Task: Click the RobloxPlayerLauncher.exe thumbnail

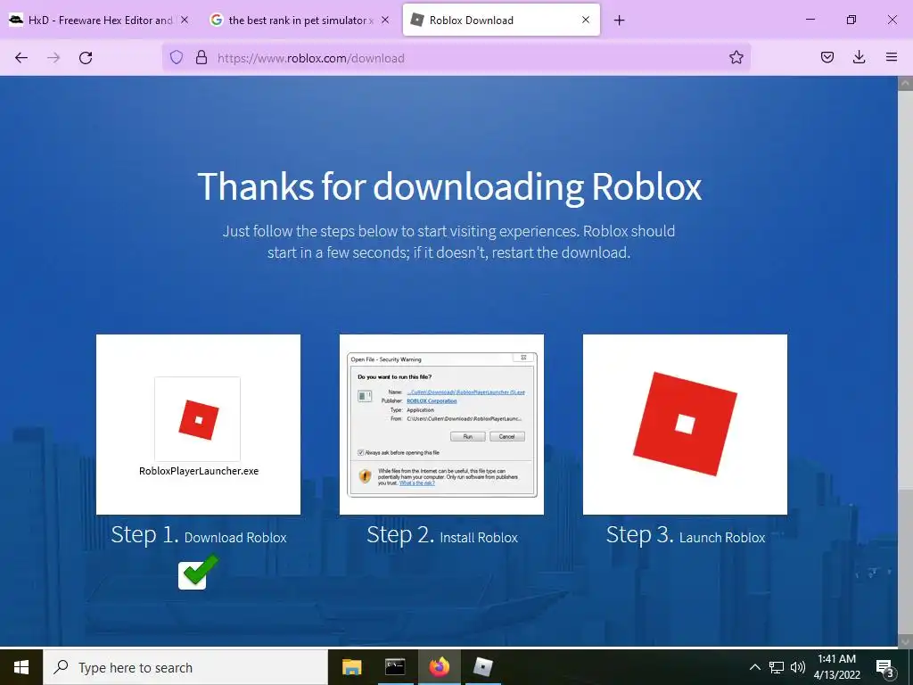Action: [199, 425]
